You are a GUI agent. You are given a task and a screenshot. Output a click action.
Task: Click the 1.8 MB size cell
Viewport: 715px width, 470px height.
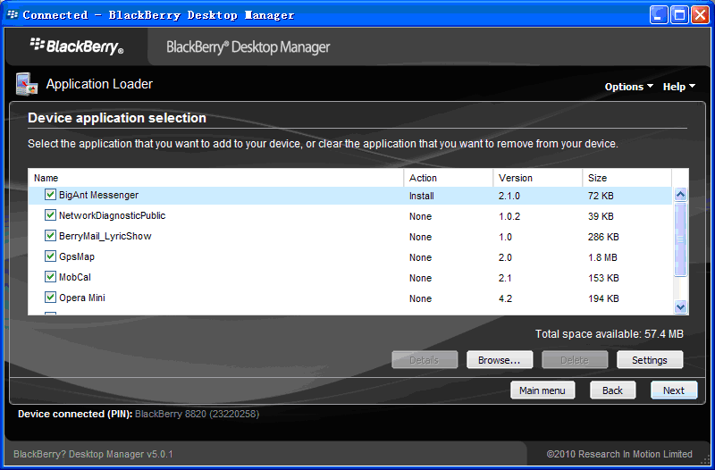pyautogui.click(x=602, y=257)
